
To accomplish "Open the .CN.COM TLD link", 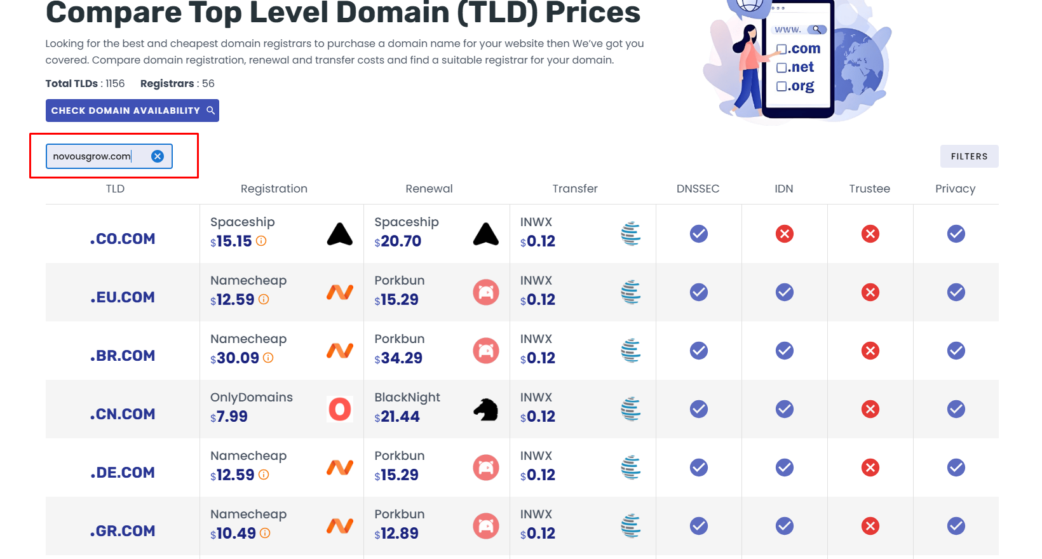I will point(123,414).
